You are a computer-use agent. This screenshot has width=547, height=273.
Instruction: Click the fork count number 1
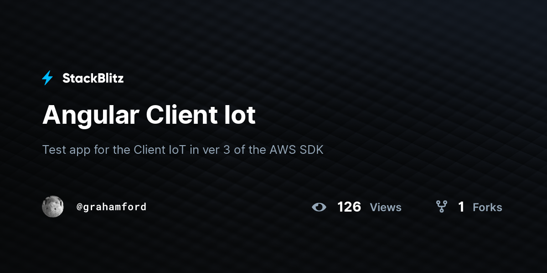(x=461, y=207)
